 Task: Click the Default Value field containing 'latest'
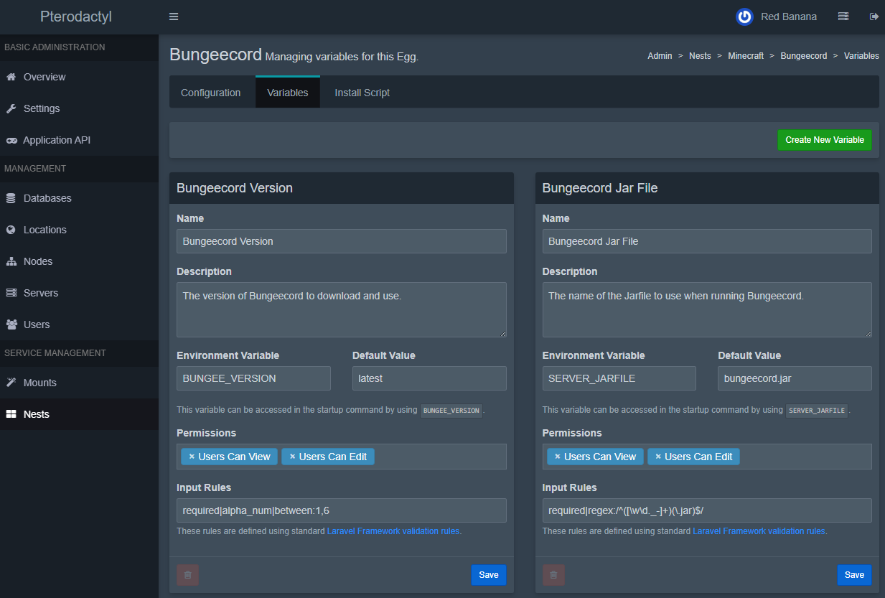click(429, 378)
